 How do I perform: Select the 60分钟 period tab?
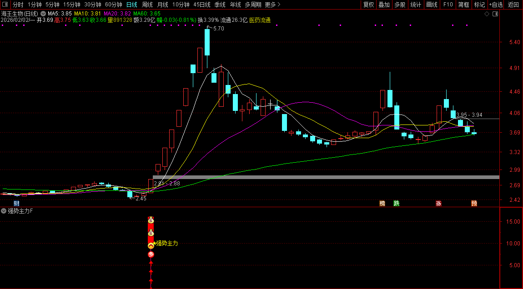tap(113, 5)
